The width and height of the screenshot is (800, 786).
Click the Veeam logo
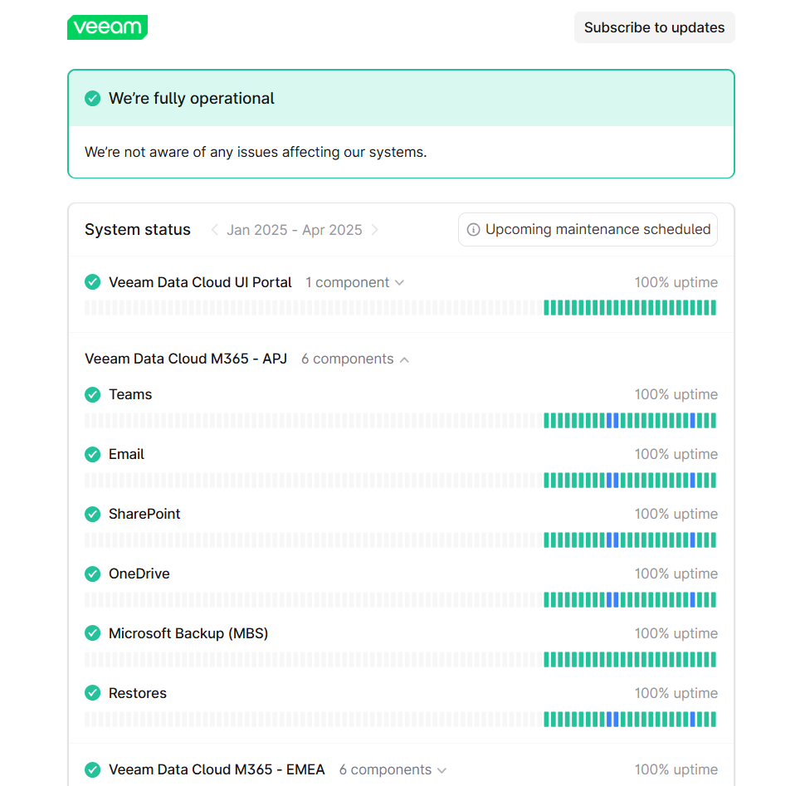tap(107, 27)
